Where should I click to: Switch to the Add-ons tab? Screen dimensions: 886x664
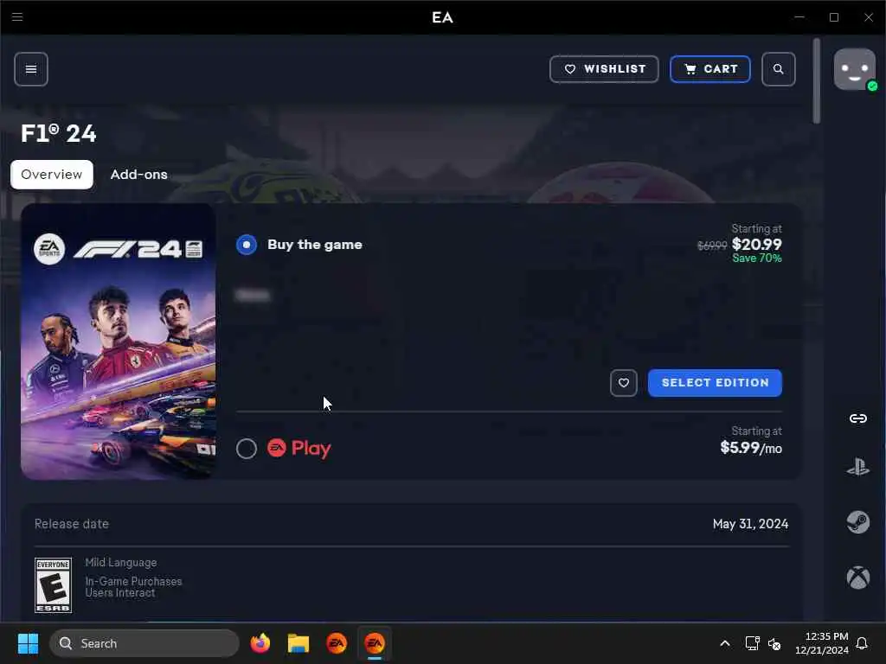pos(139,175)
